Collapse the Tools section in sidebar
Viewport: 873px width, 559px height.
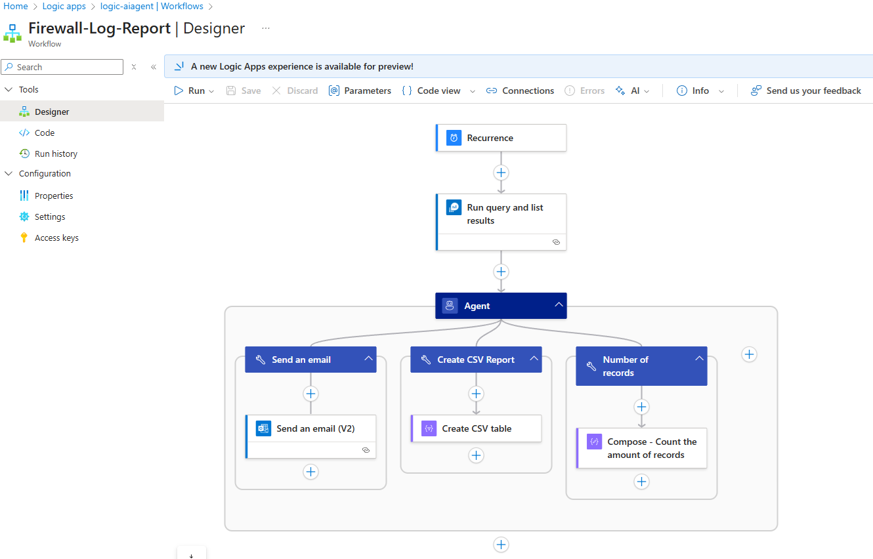click(x=9, y=89)
